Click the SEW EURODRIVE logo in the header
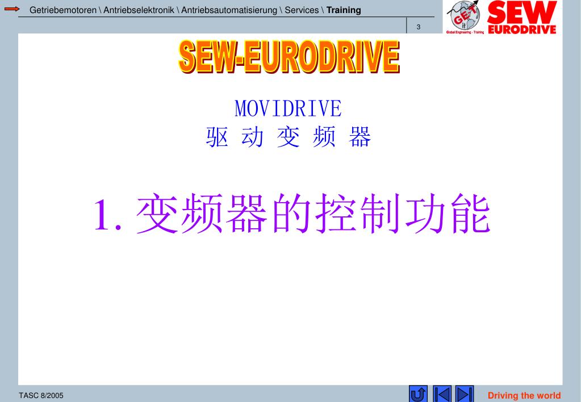This screenshot has width=581, height=402. tap(522, 18)
